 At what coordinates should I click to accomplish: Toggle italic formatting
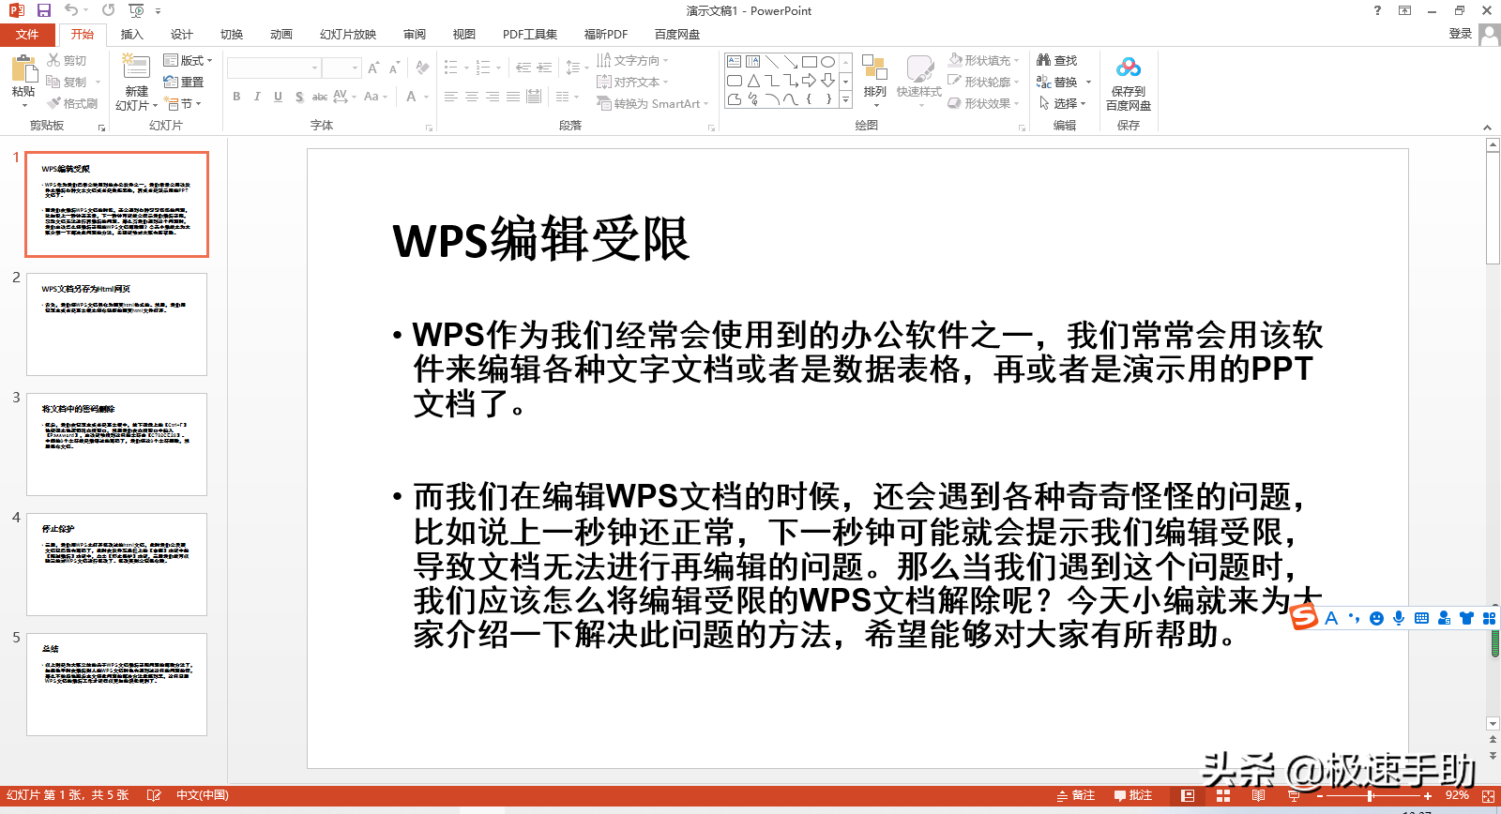click(257, 96)
